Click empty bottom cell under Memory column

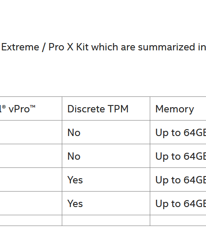click(178, 220)
